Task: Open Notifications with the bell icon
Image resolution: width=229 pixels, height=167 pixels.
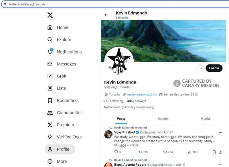Action: 50,52
